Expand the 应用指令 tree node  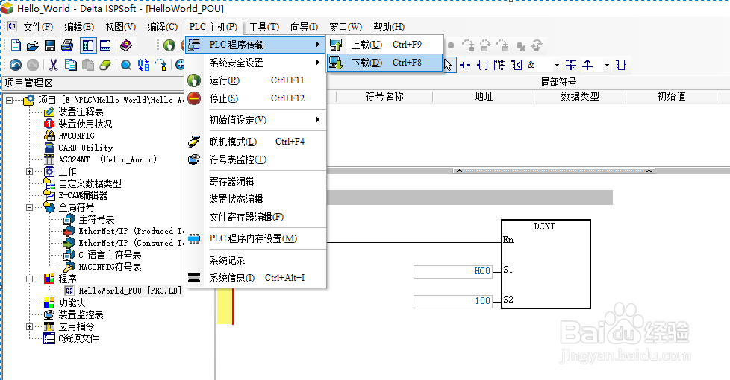tap(29, 326)
